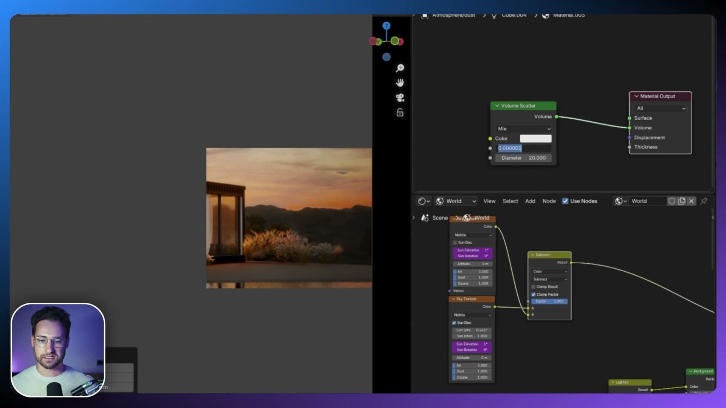The image size is (726, 408).
Task: Collapse the lower Sky Texture node
Action: [453, 299]
